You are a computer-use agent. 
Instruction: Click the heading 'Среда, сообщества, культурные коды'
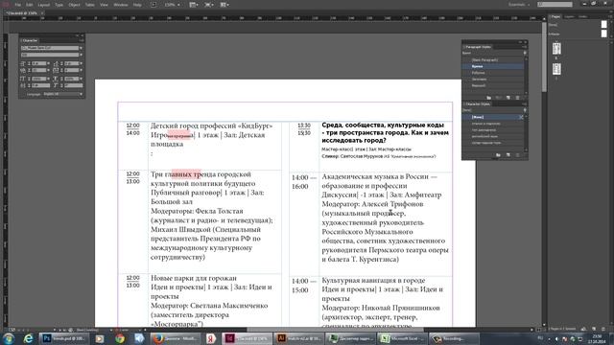tap(383, 126)
